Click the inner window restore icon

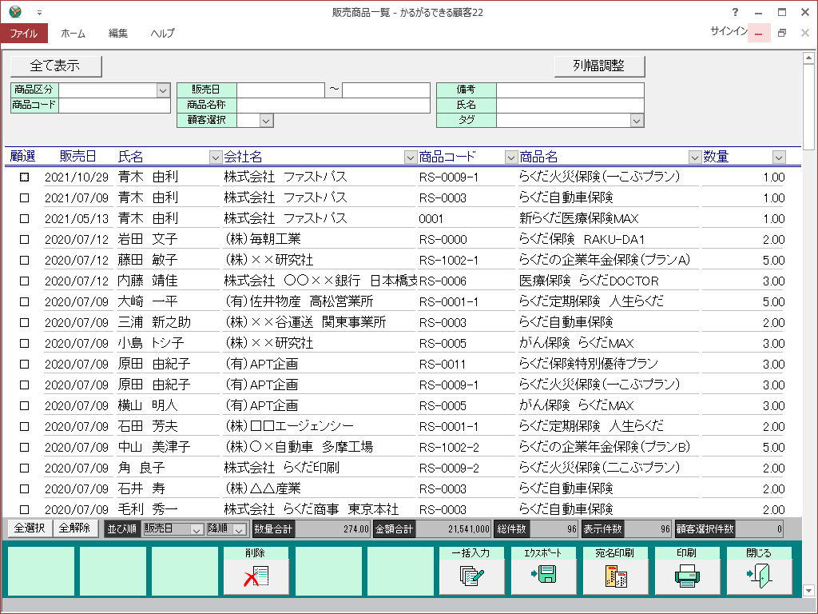[781, 34]
